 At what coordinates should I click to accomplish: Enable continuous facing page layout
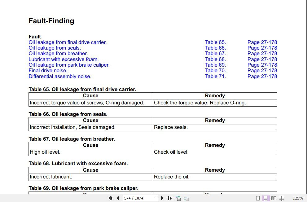pos(282,198)
